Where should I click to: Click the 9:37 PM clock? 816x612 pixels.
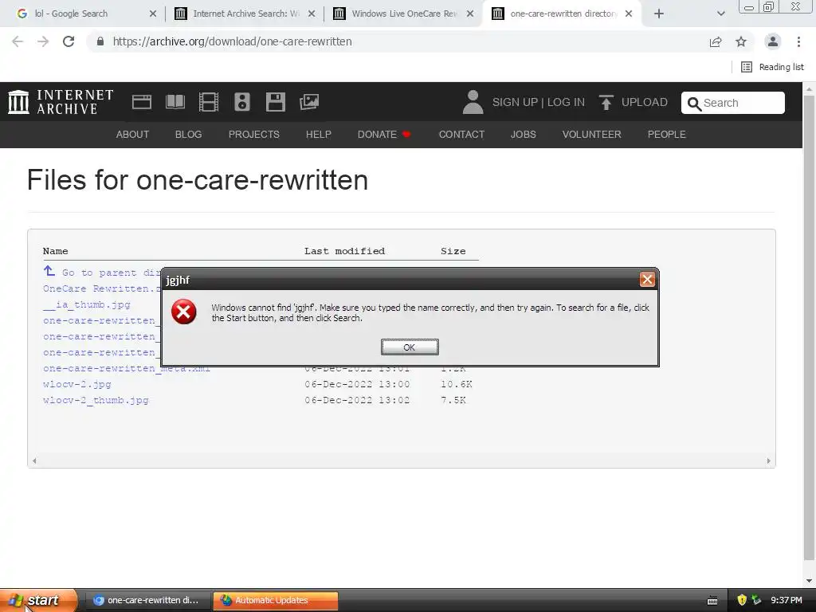(x=787, y=600)
